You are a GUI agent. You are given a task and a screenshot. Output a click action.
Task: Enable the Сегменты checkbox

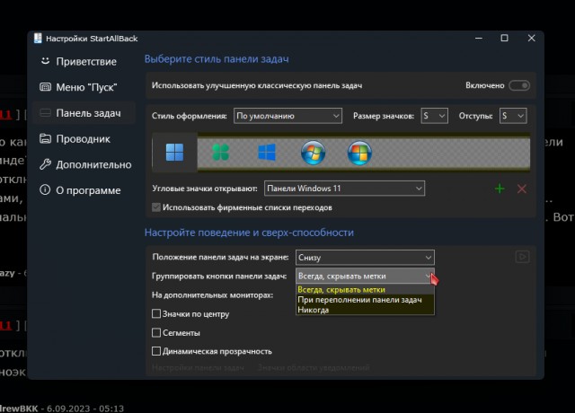point(156,332)
